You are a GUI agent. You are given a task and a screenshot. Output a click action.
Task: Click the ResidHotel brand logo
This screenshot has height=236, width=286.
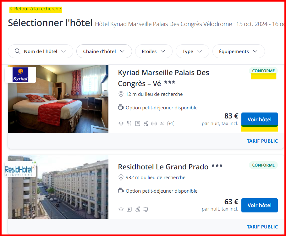click(x=20, y=169)
